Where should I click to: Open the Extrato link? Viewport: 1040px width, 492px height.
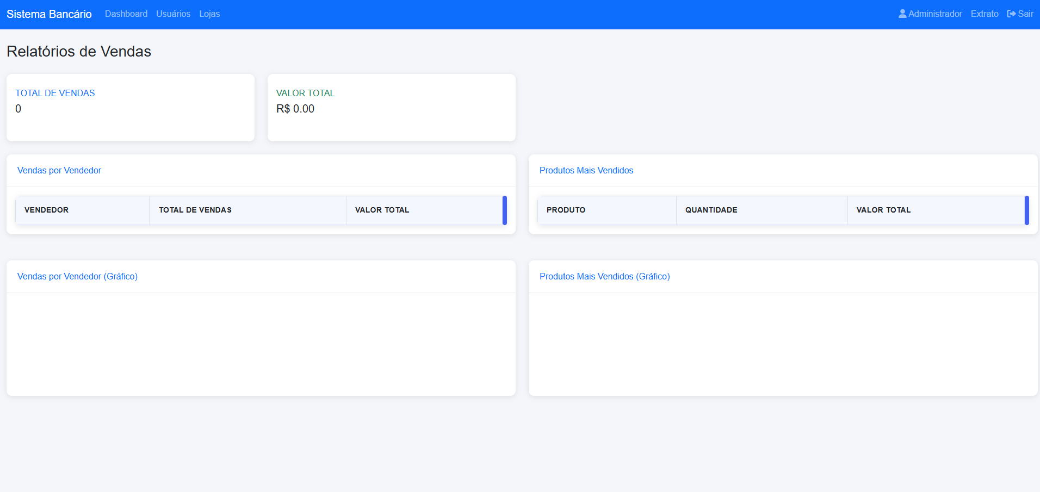click(984, 14)
